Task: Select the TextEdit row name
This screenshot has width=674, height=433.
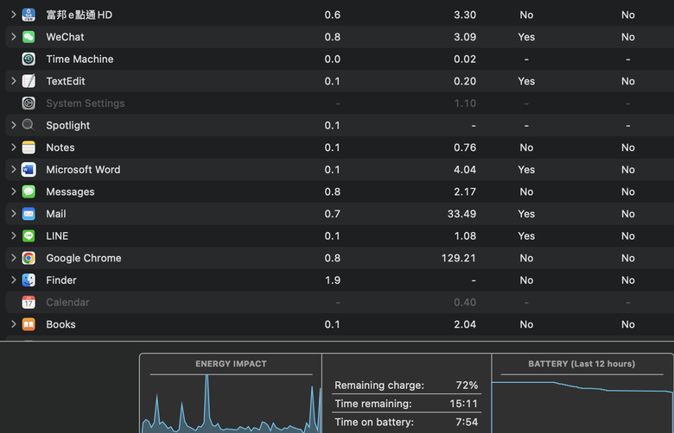Action: pos(66,81)
